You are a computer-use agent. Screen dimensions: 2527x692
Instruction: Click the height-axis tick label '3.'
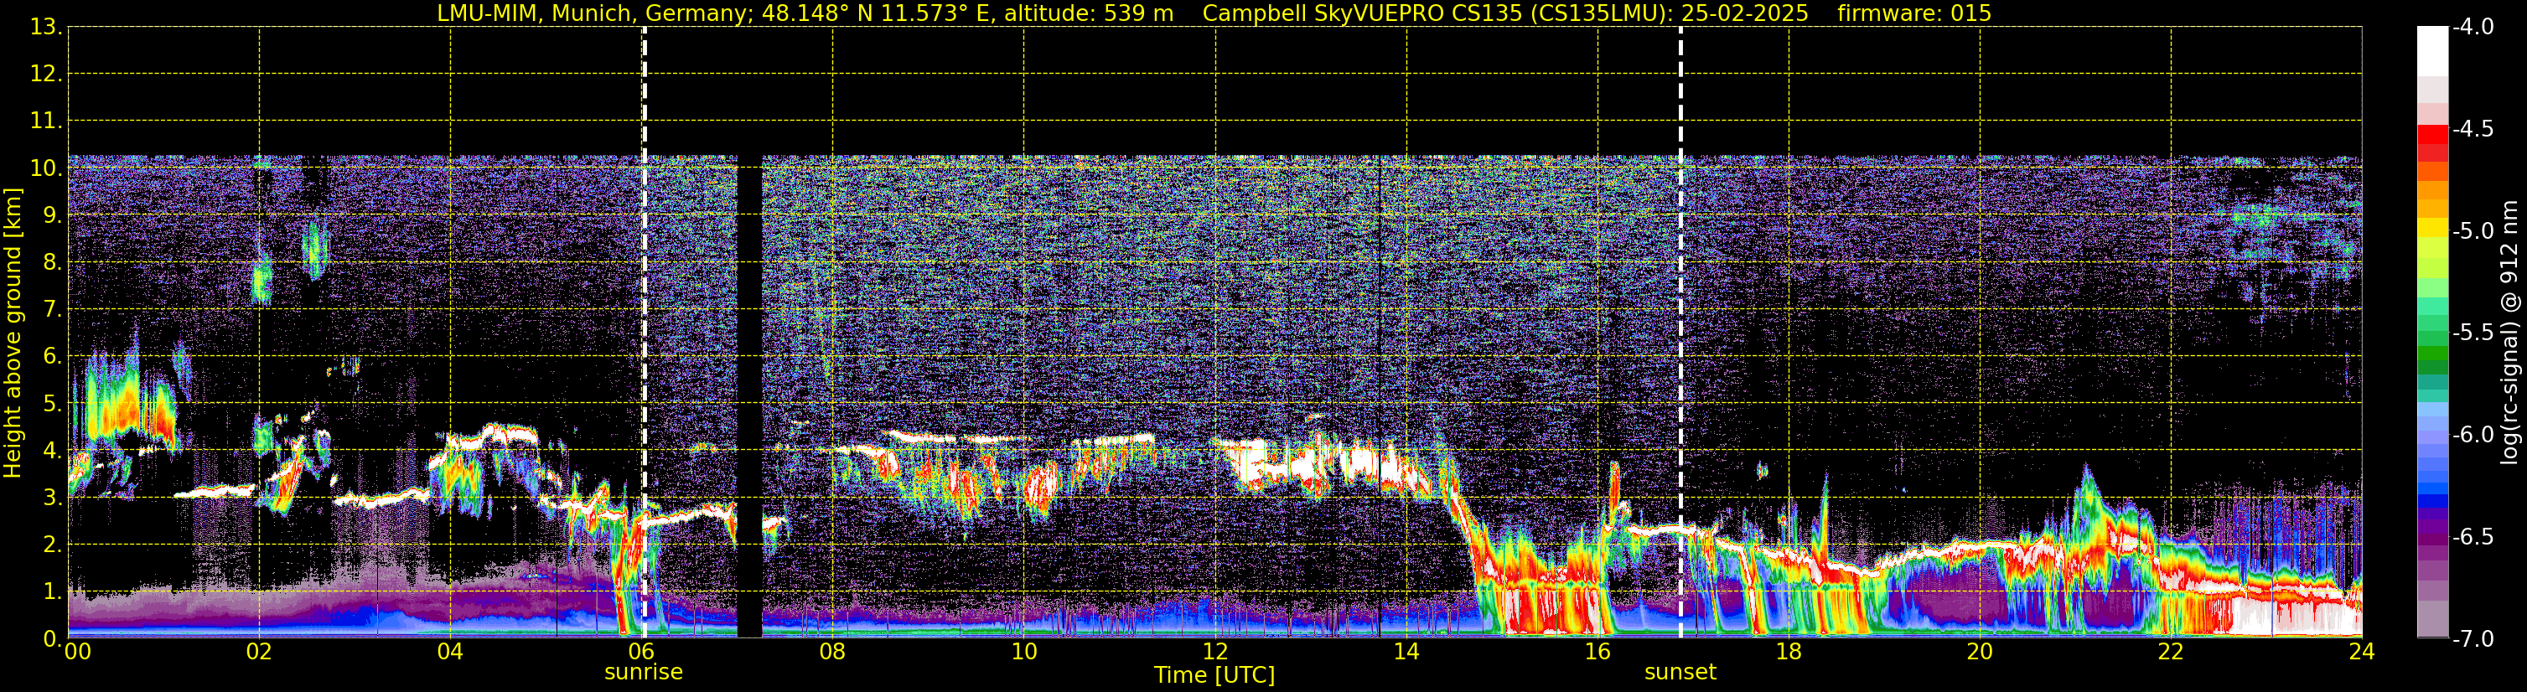pos(52,498)
